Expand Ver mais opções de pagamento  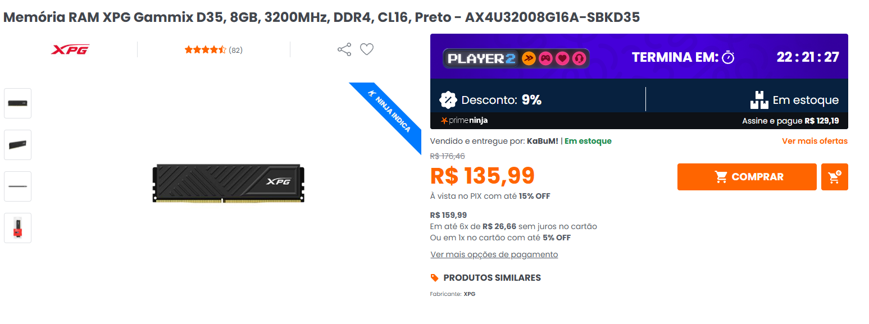[x=494, y=254]
